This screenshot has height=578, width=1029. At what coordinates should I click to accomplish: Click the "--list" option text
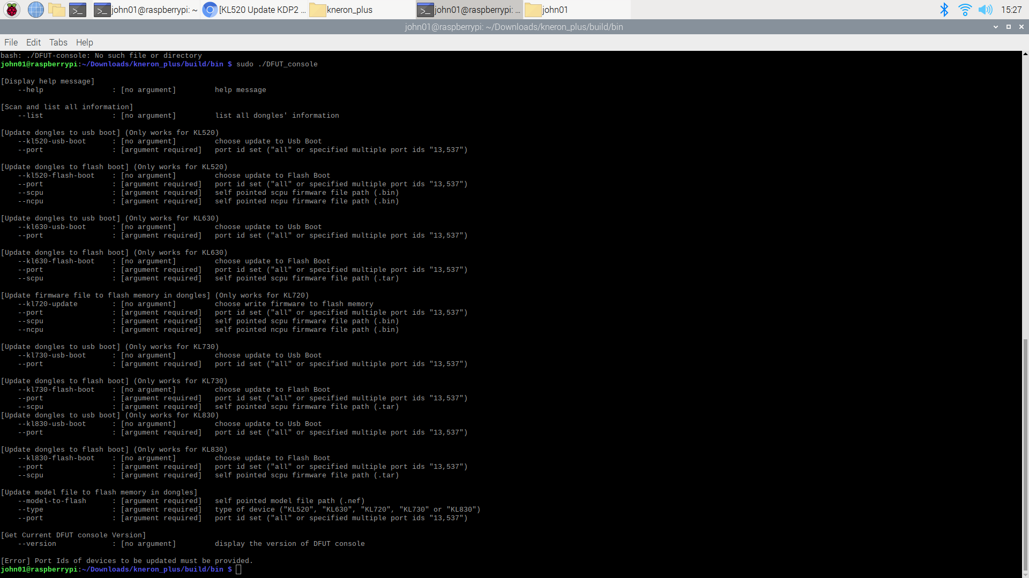pos(31,116)
